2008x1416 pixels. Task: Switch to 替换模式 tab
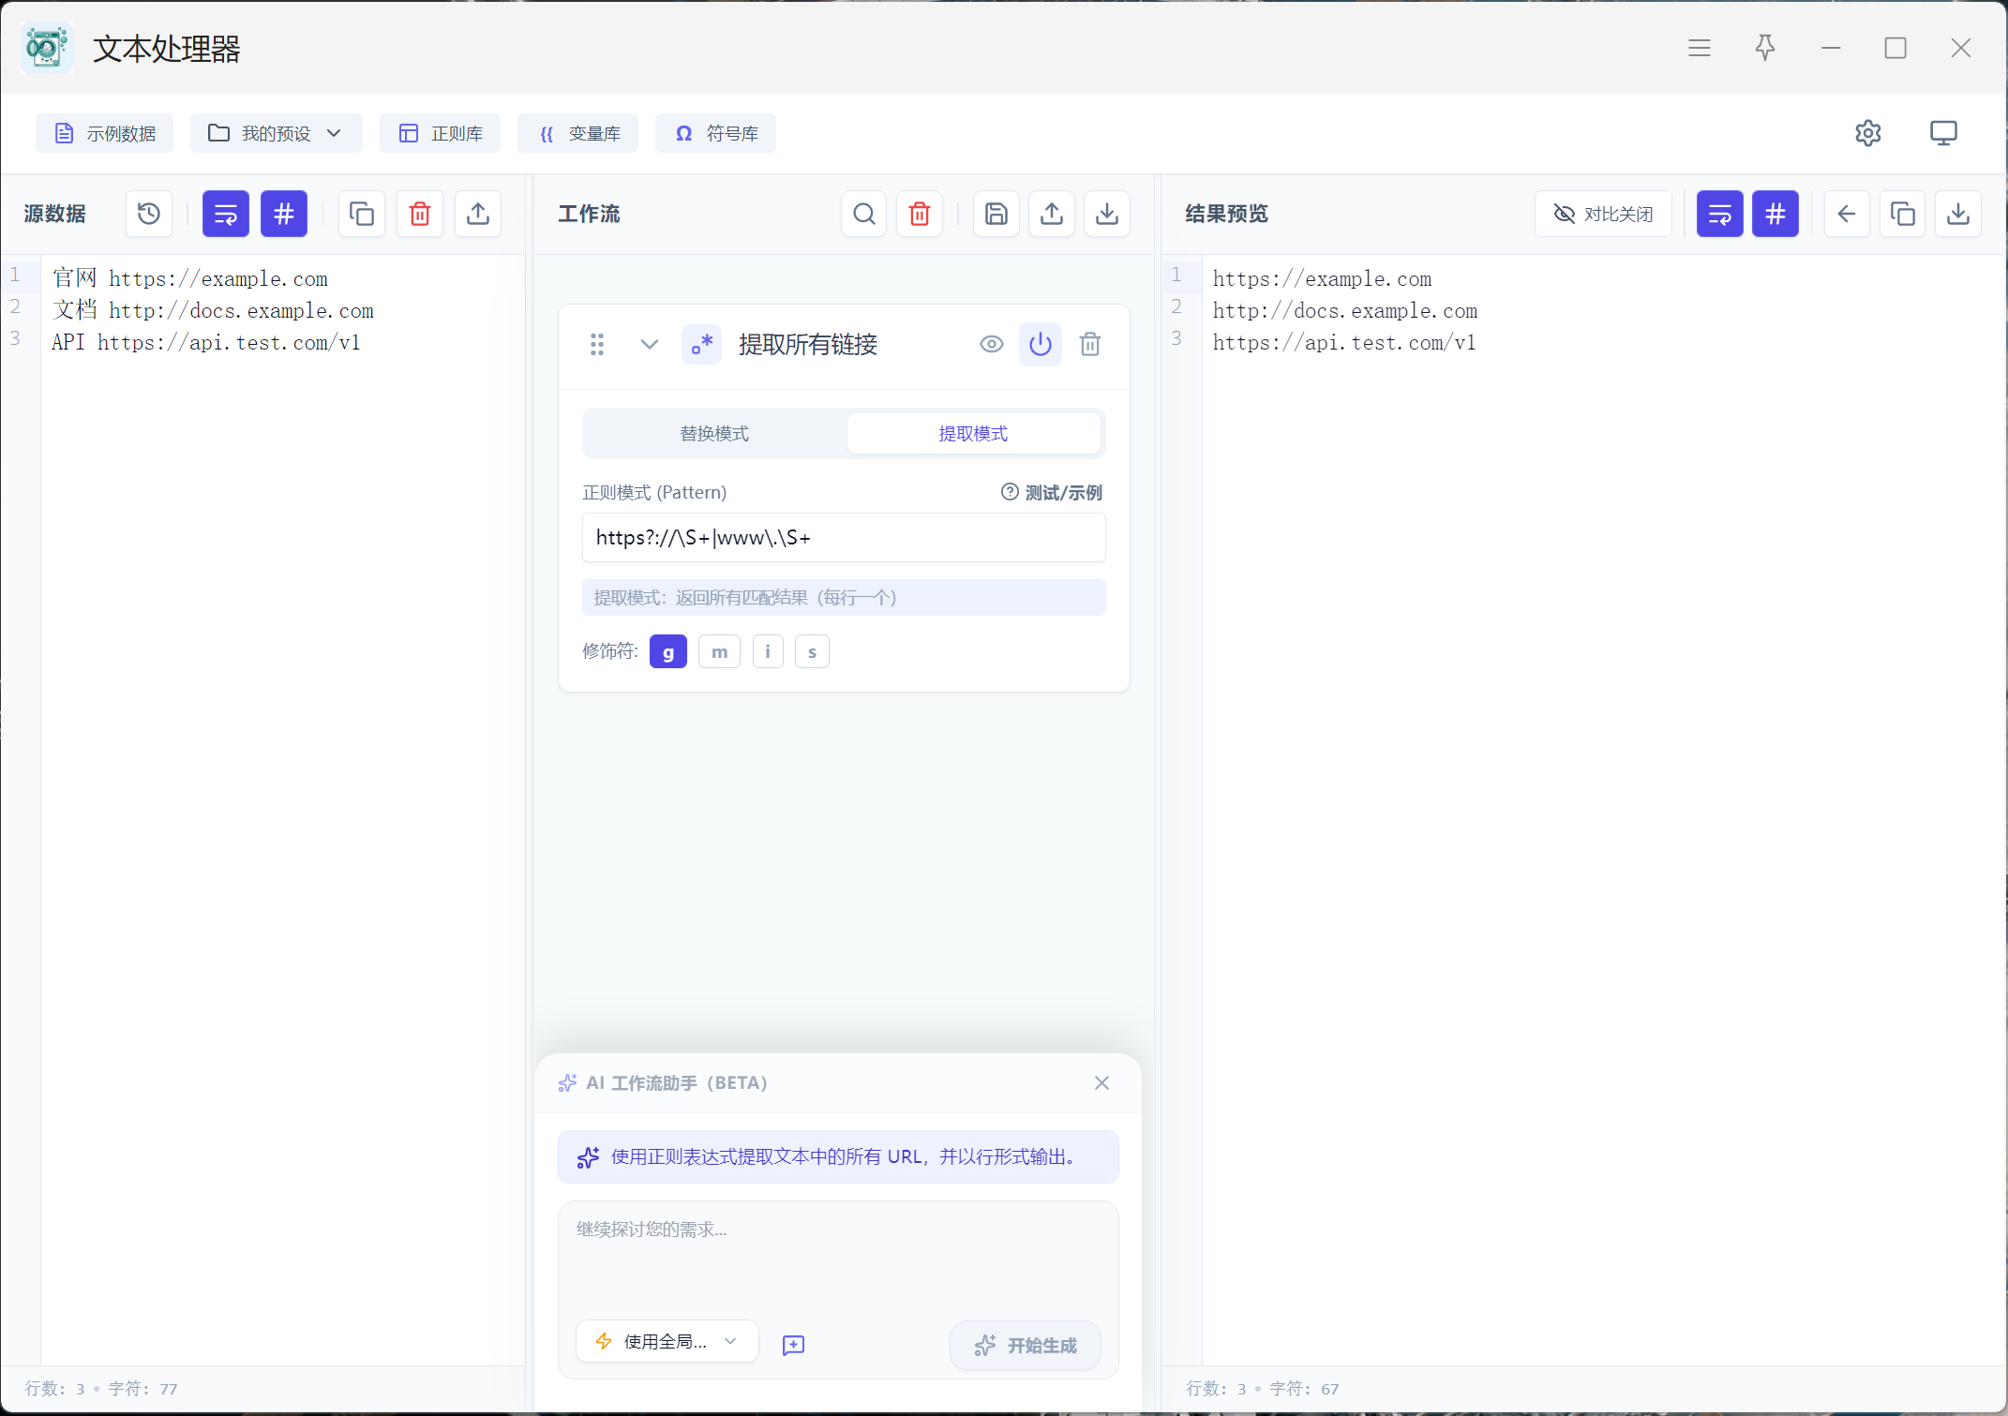[714, 433]
